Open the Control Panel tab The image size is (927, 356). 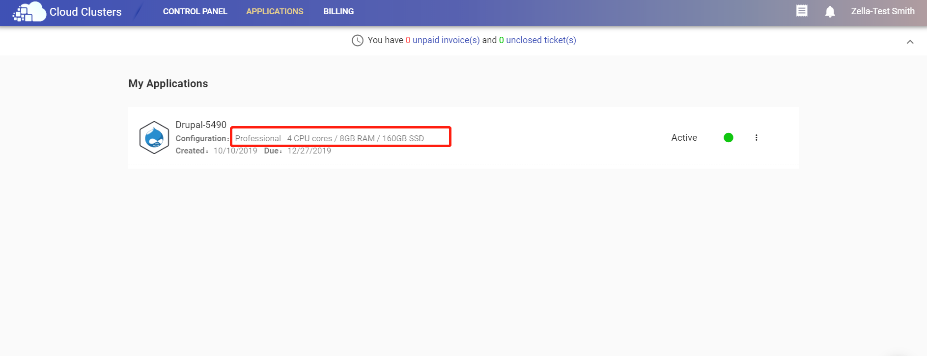coord(195,11)
